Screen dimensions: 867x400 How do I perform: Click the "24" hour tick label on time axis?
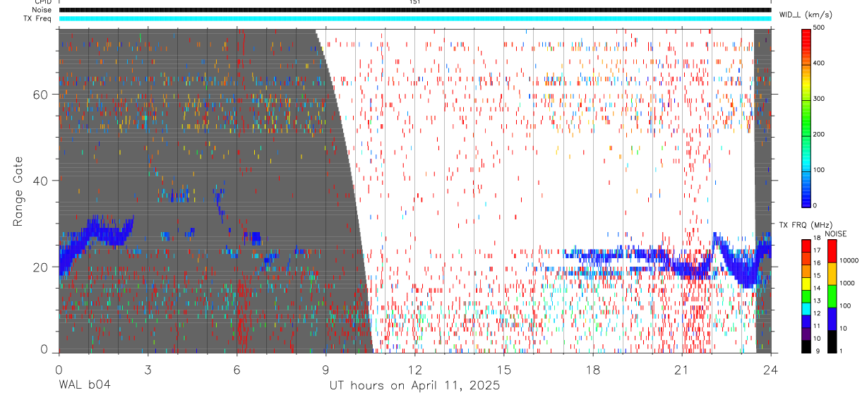click(770, 369)
